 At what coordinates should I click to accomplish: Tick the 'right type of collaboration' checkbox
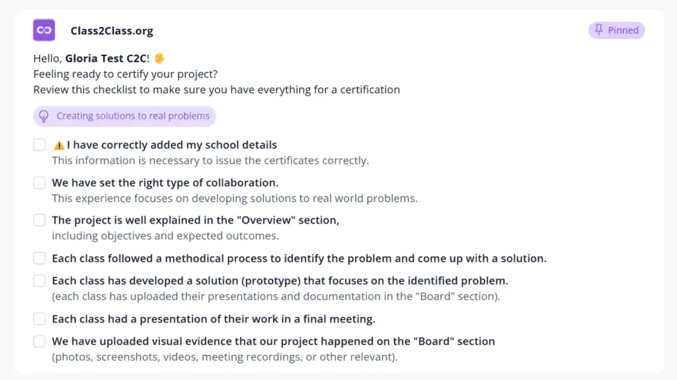coord(39,183)
